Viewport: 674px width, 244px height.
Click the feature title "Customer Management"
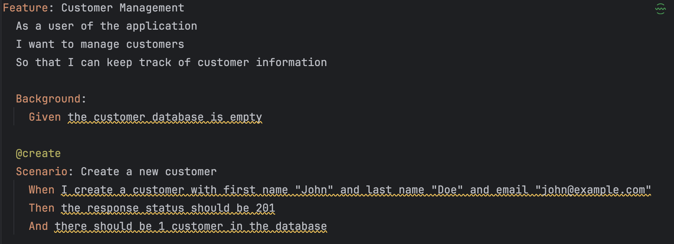pyautogui.click(x=123, y=8)
